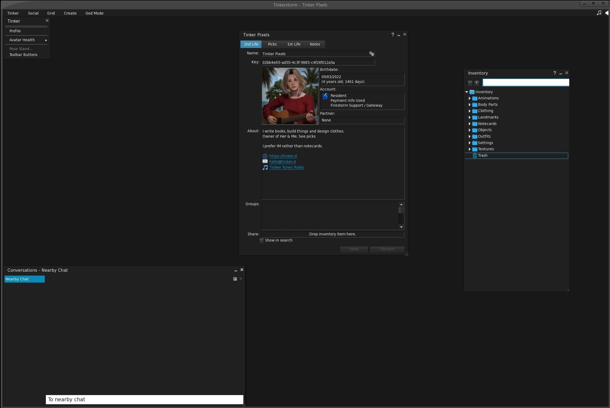
Task: Click the music note icon beside Tinker Tunes Radio
Action: coord(265,168)
